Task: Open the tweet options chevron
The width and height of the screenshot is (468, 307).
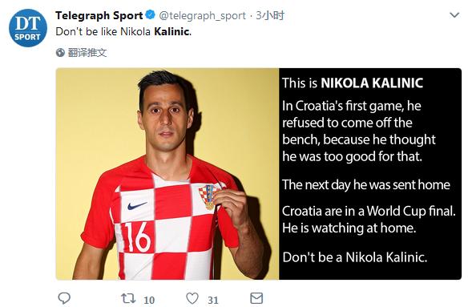Action: click(x=454, y=15)
